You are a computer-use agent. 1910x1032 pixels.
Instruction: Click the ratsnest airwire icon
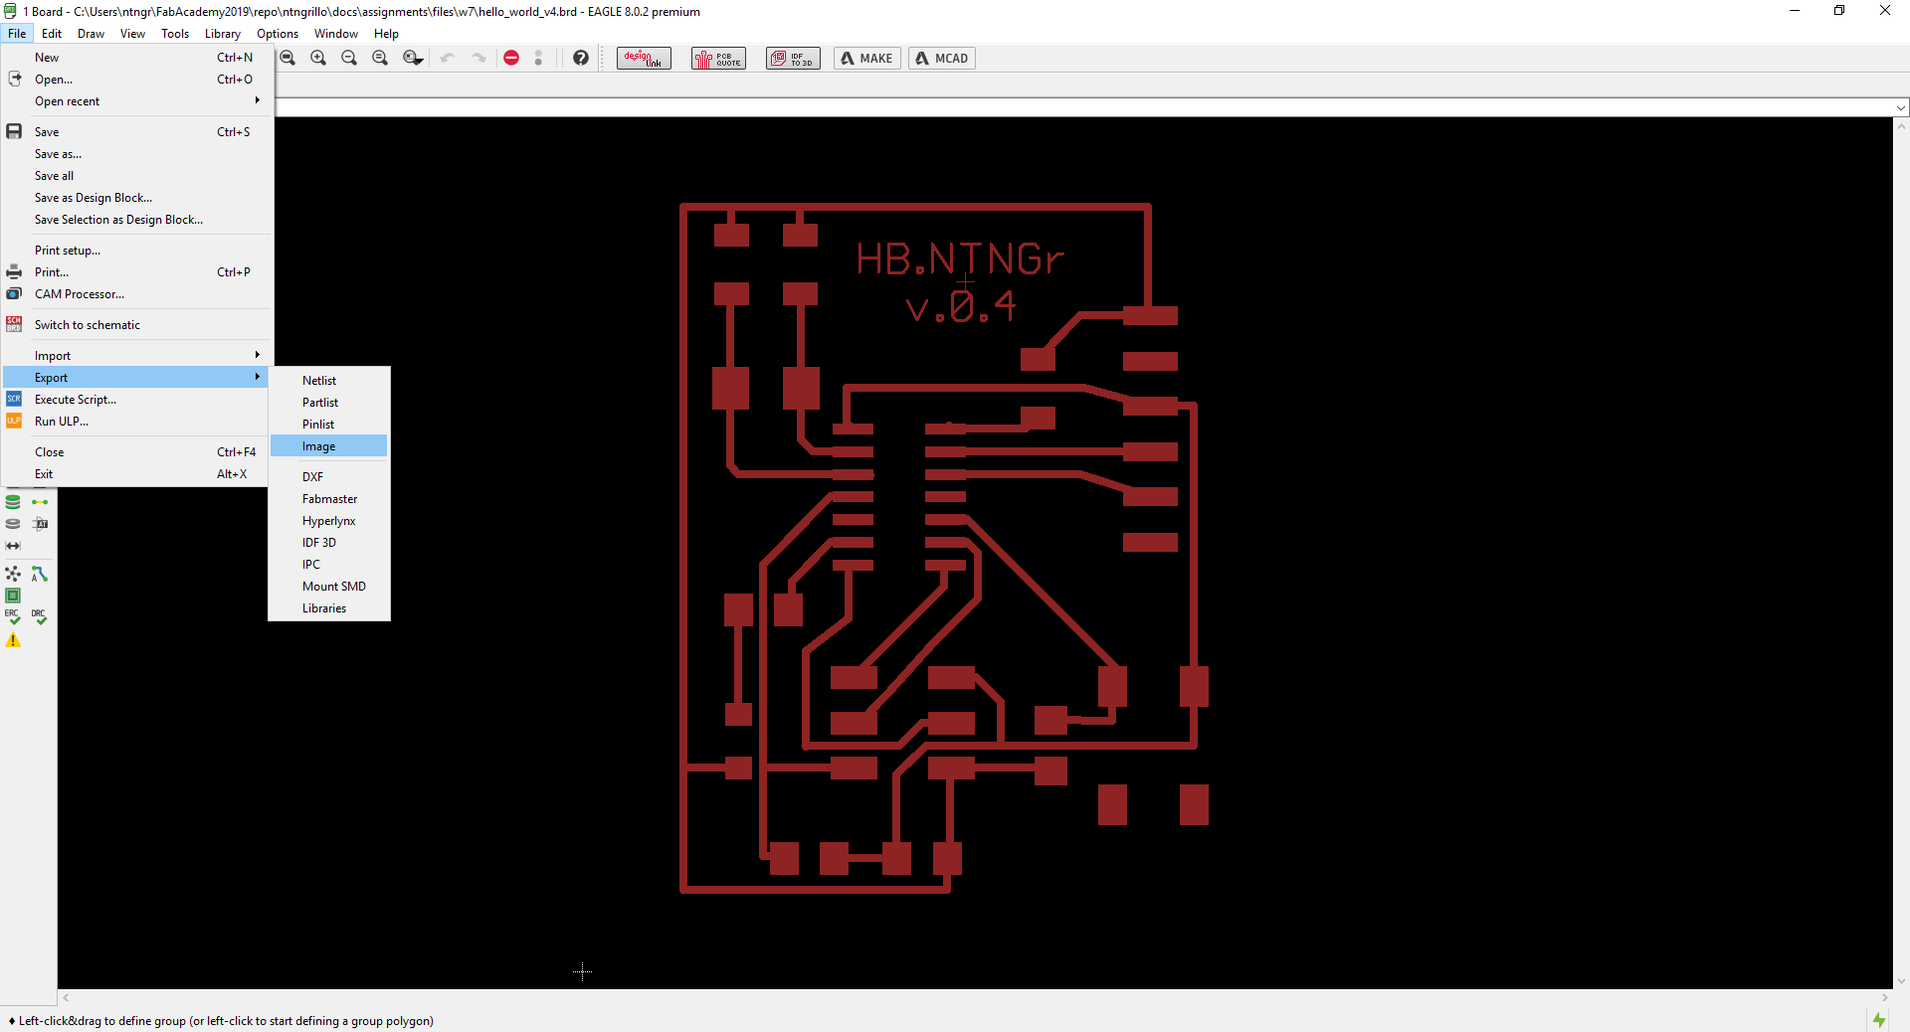[x=40, y=502]
